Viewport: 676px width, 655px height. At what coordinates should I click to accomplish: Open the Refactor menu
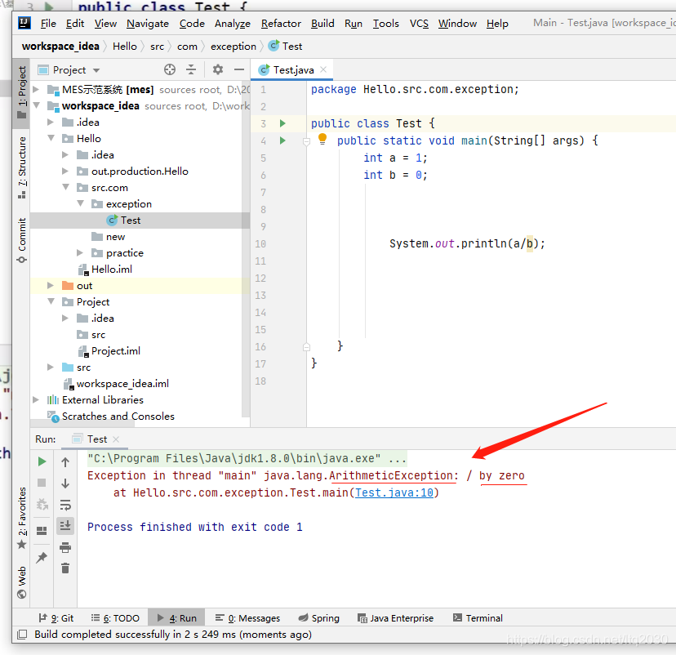coord(281,24)
